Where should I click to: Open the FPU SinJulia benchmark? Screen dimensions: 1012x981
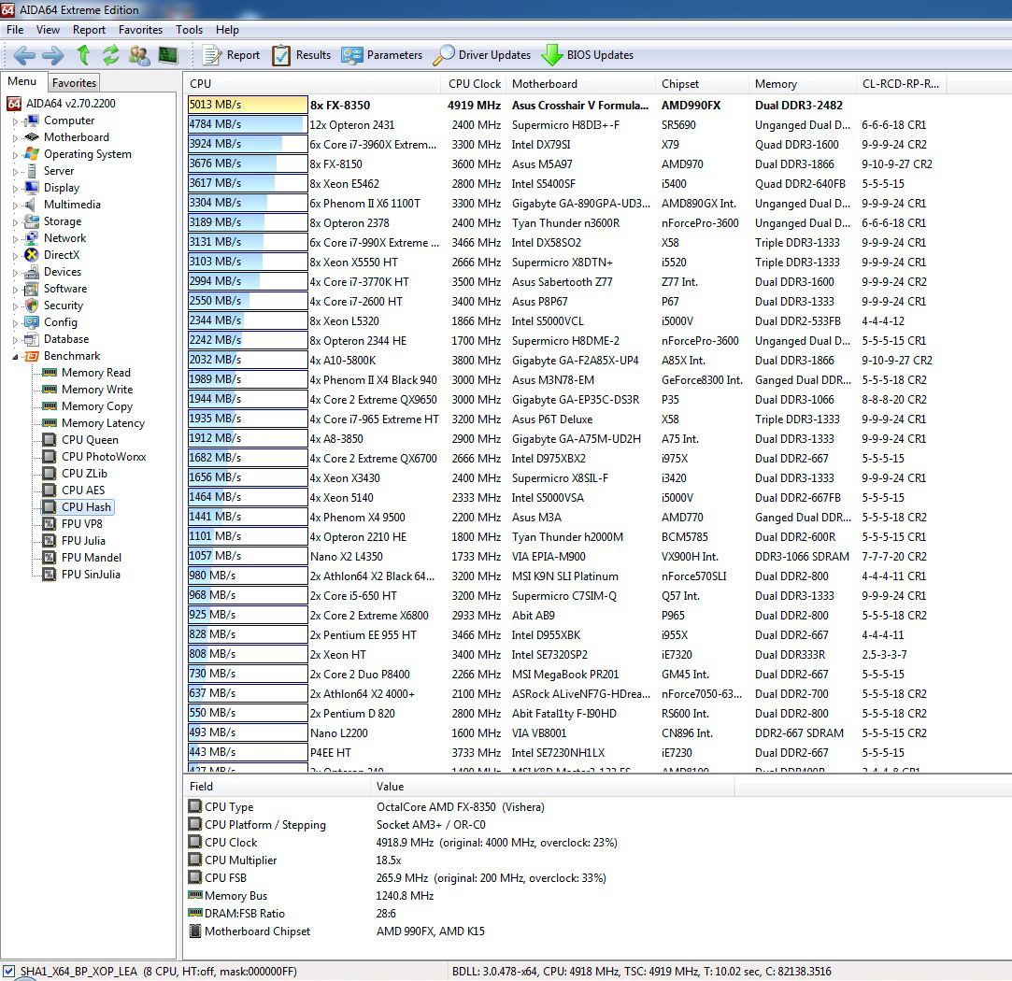pos(81,574)
